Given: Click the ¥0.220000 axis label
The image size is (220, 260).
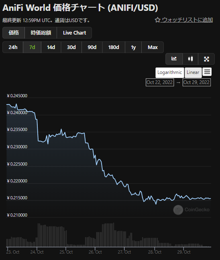Looking at the screenshot, I should point(17,181).
